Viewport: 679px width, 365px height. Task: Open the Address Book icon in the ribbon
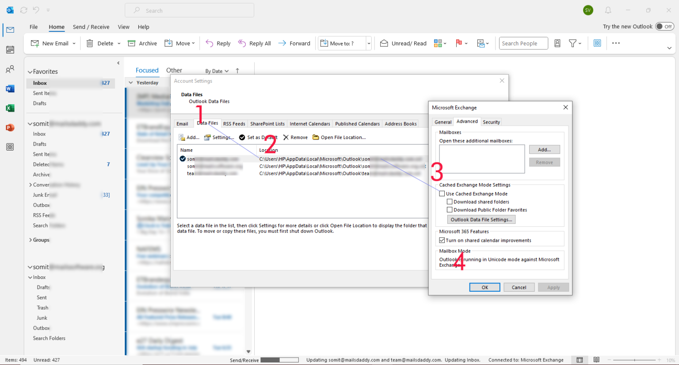pos(557,43)
